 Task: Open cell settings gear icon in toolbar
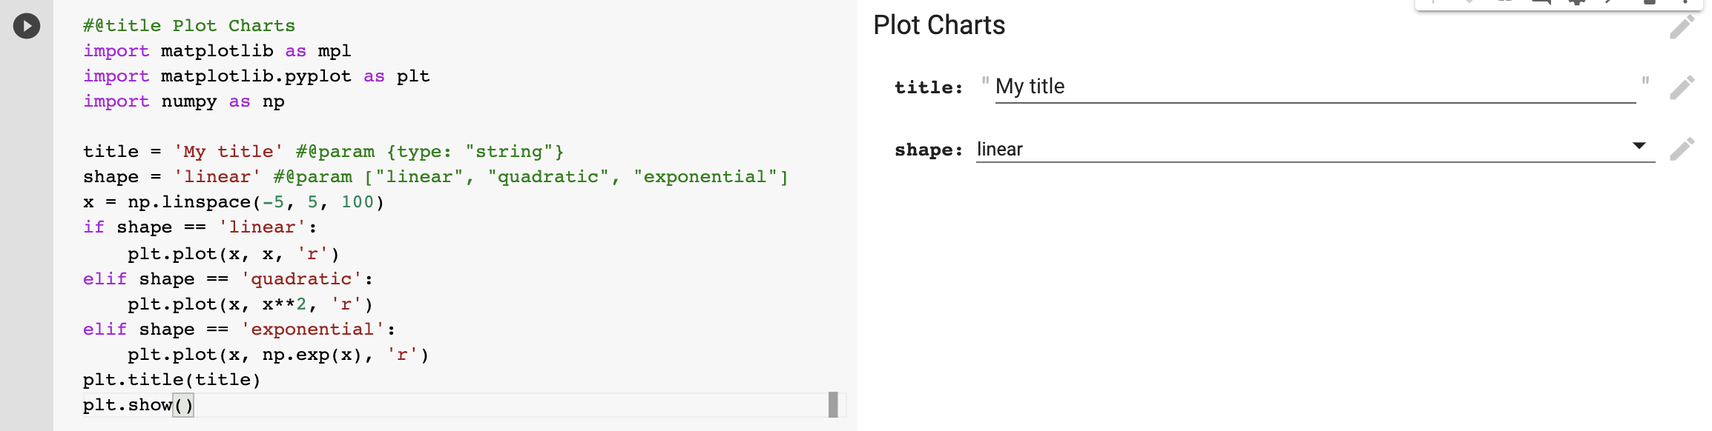click(x=1577, y=2)
